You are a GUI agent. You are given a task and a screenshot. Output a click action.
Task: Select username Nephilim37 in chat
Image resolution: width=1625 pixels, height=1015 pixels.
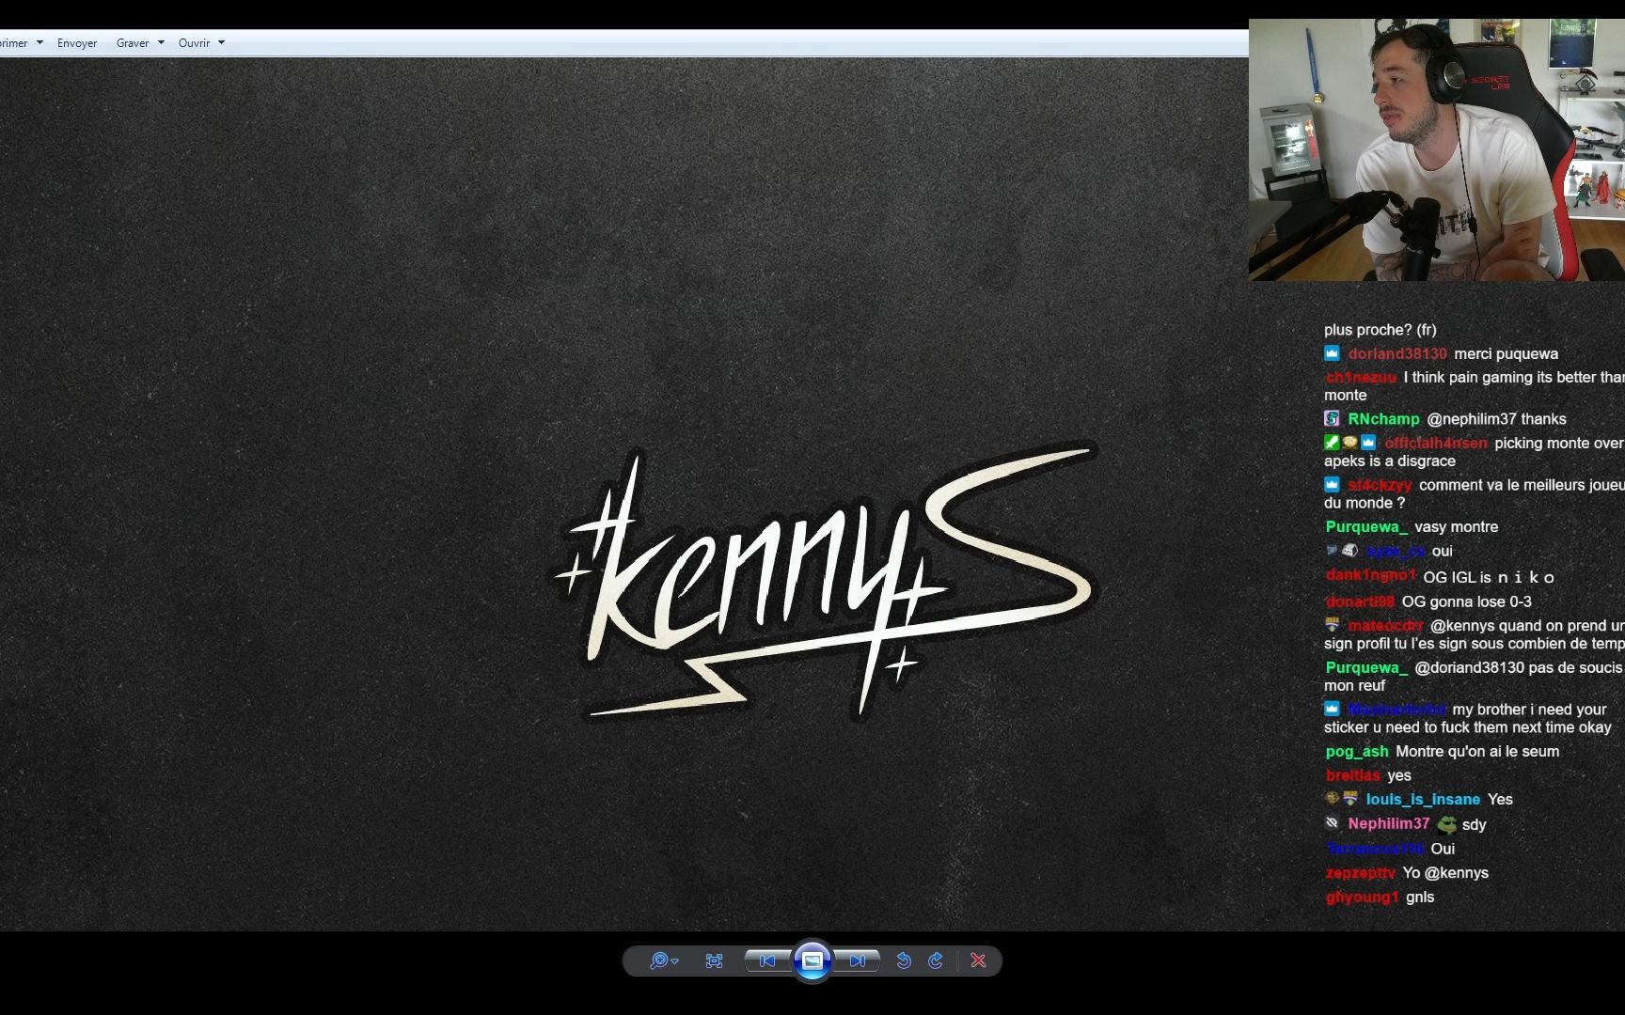tap(1389, 824)
